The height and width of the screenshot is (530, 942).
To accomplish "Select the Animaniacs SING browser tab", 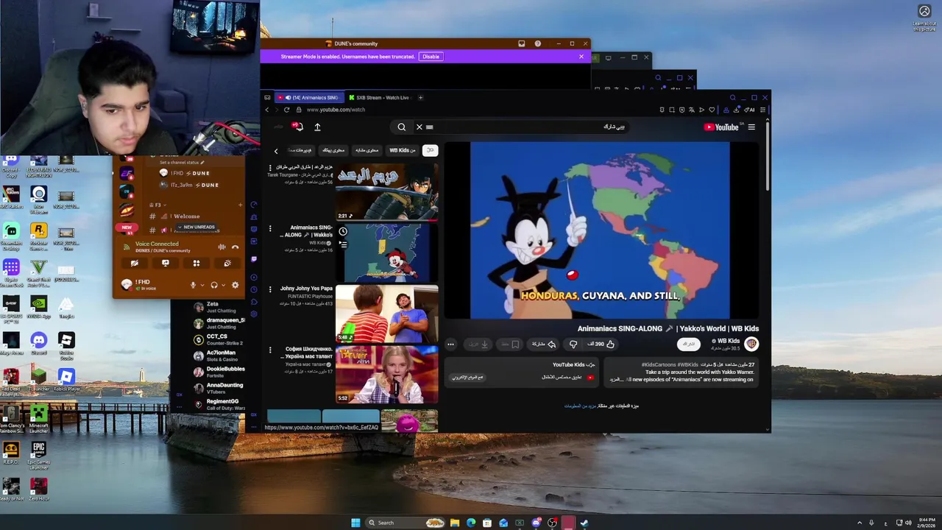I will 308,97.
